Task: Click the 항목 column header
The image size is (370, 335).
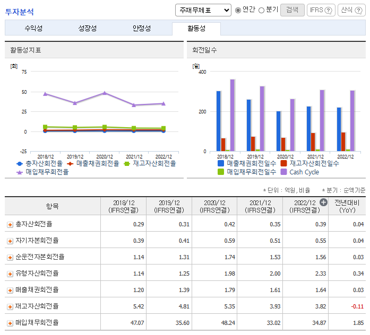Action: [53, 206]
